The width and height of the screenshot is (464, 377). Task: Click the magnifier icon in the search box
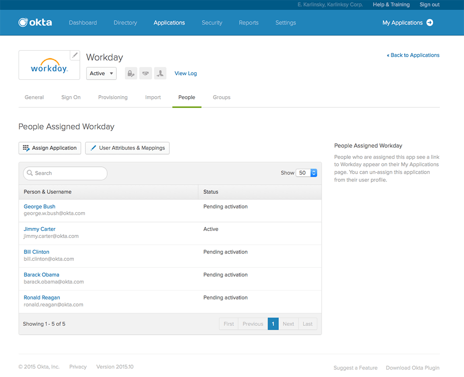click(x=30, y=173)
